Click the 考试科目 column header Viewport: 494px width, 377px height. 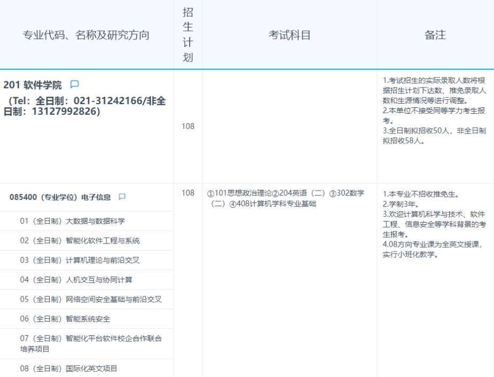(x=289, y=35)
